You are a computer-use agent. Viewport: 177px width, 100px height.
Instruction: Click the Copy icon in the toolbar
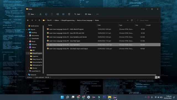pos(46,14)
